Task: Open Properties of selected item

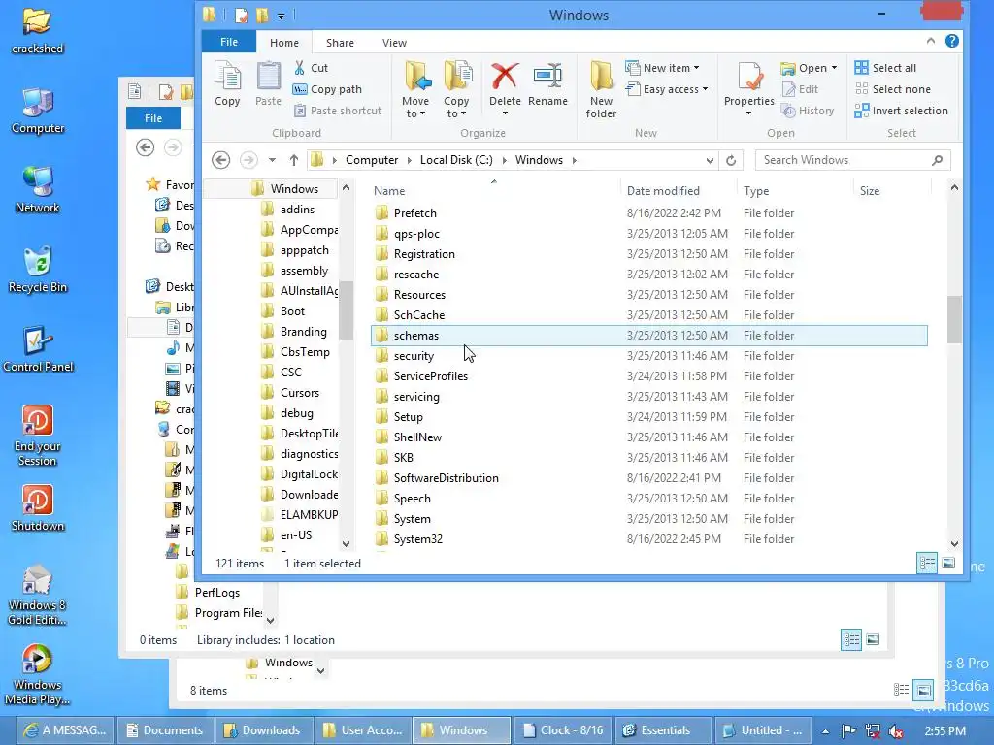Action: click(x=748, y=88)
